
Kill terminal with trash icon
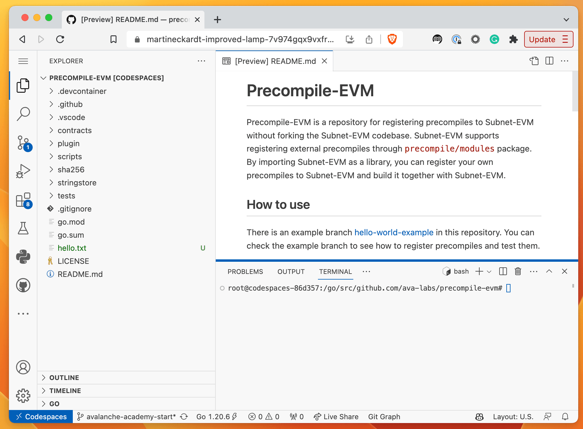[x=518, y=271]
